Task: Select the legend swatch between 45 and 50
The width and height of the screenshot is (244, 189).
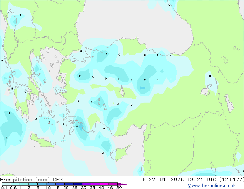Action: point(113,184)
